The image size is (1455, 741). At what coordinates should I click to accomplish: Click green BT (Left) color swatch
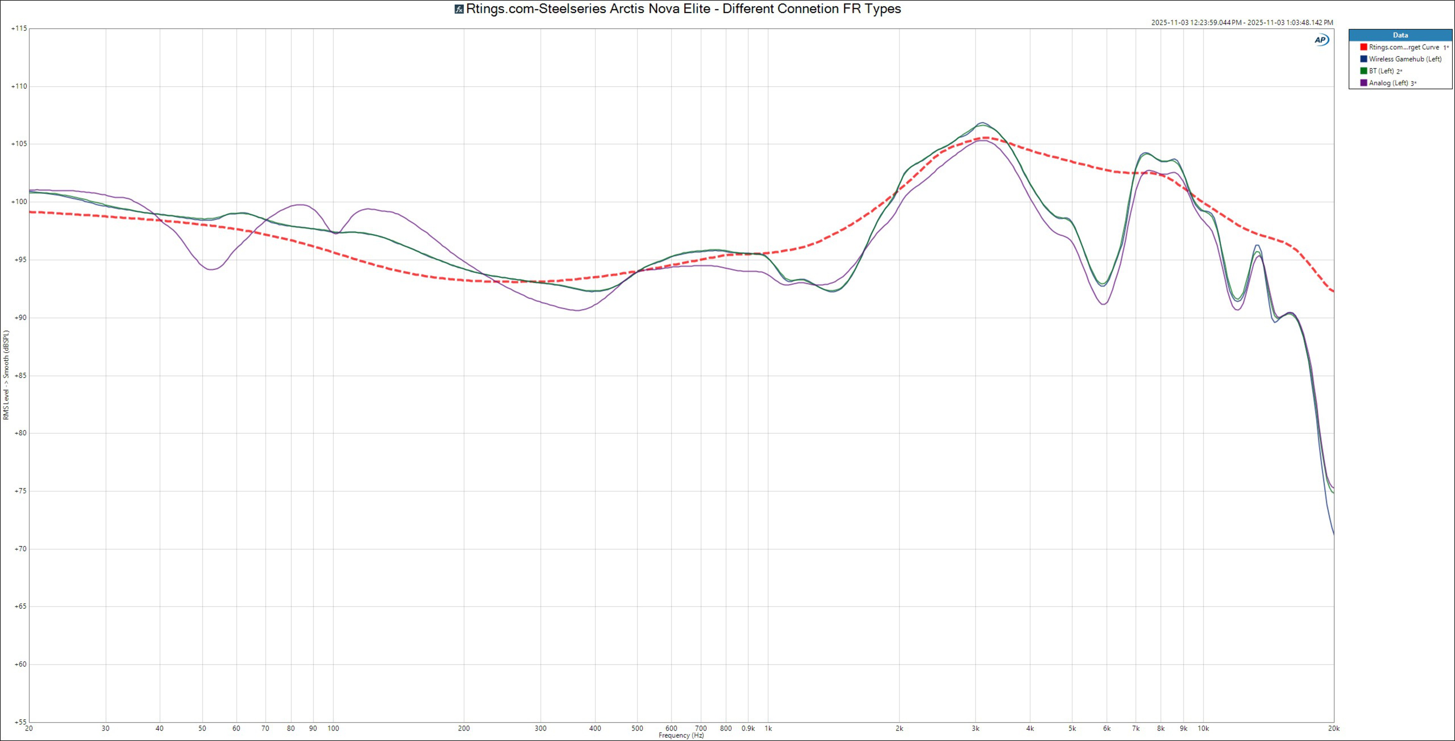pos(1364,71)
